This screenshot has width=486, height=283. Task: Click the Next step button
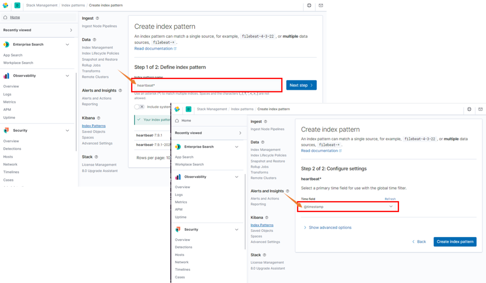301,85
